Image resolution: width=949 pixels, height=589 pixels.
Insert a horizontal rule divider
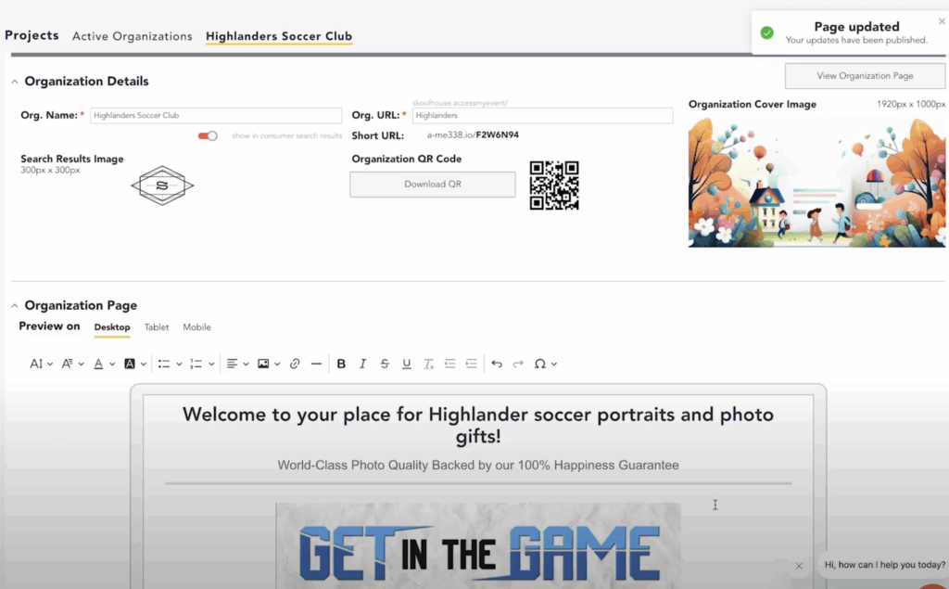pyautogui.click(x=316, y=363)
